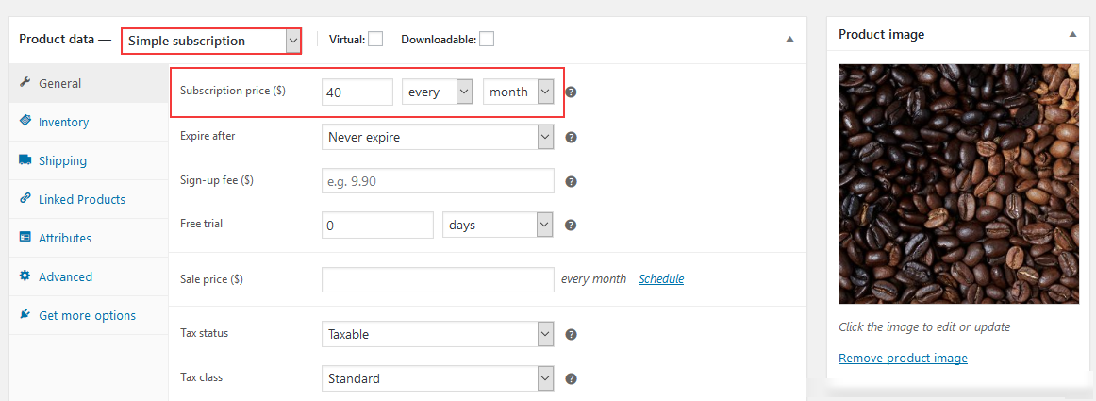Open the billing period month dropdown

(x=518, y=92)
